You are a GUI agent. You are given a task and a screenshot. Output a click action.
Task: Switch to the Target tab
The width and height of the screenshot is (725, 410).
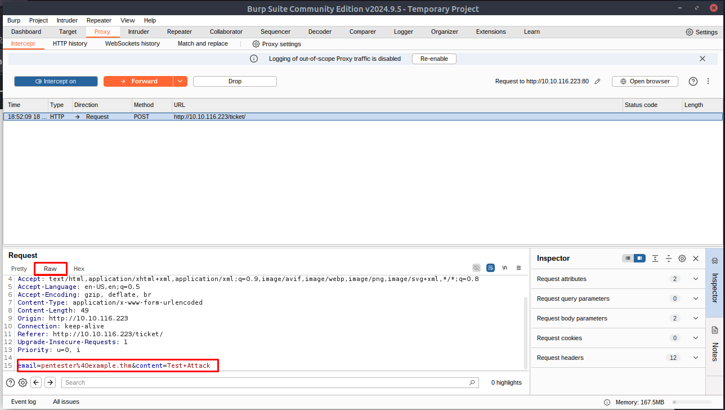tap(68, 32)
